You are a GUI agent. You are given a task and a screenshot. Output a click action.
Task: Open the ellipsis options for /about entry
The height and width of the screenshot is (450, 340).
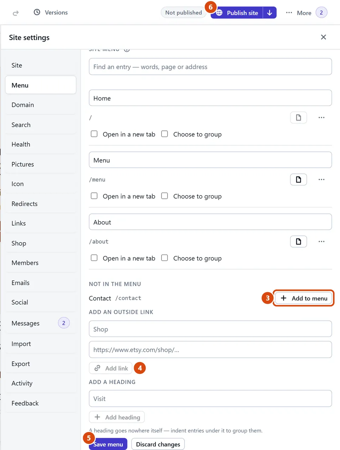tap(322, 241)
